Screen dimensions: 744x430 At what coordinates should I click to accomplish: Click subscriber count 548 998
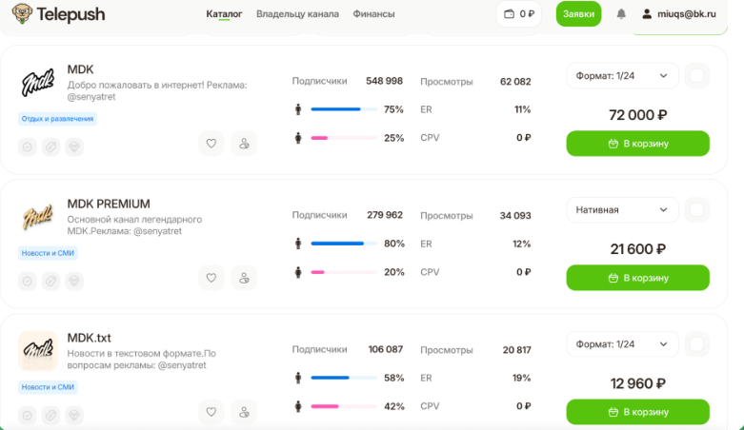point(384,81)
